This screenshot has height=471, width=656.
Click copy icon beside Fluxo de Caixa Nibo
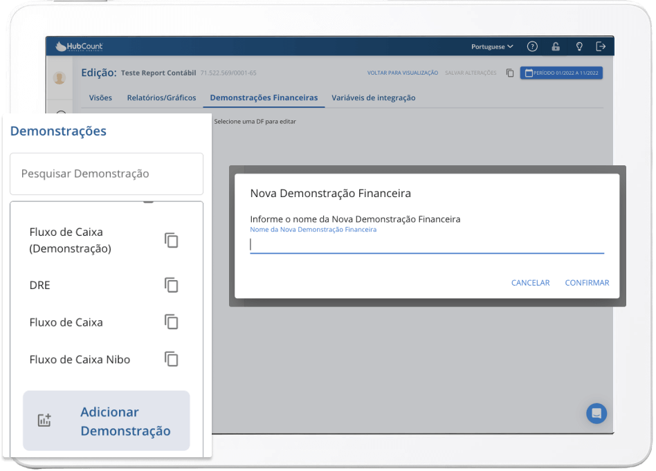click(171, 360)
